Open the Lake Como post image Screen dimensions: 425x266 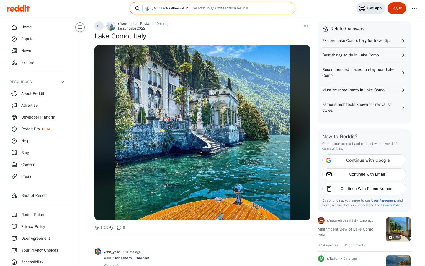tap(202, 133)
